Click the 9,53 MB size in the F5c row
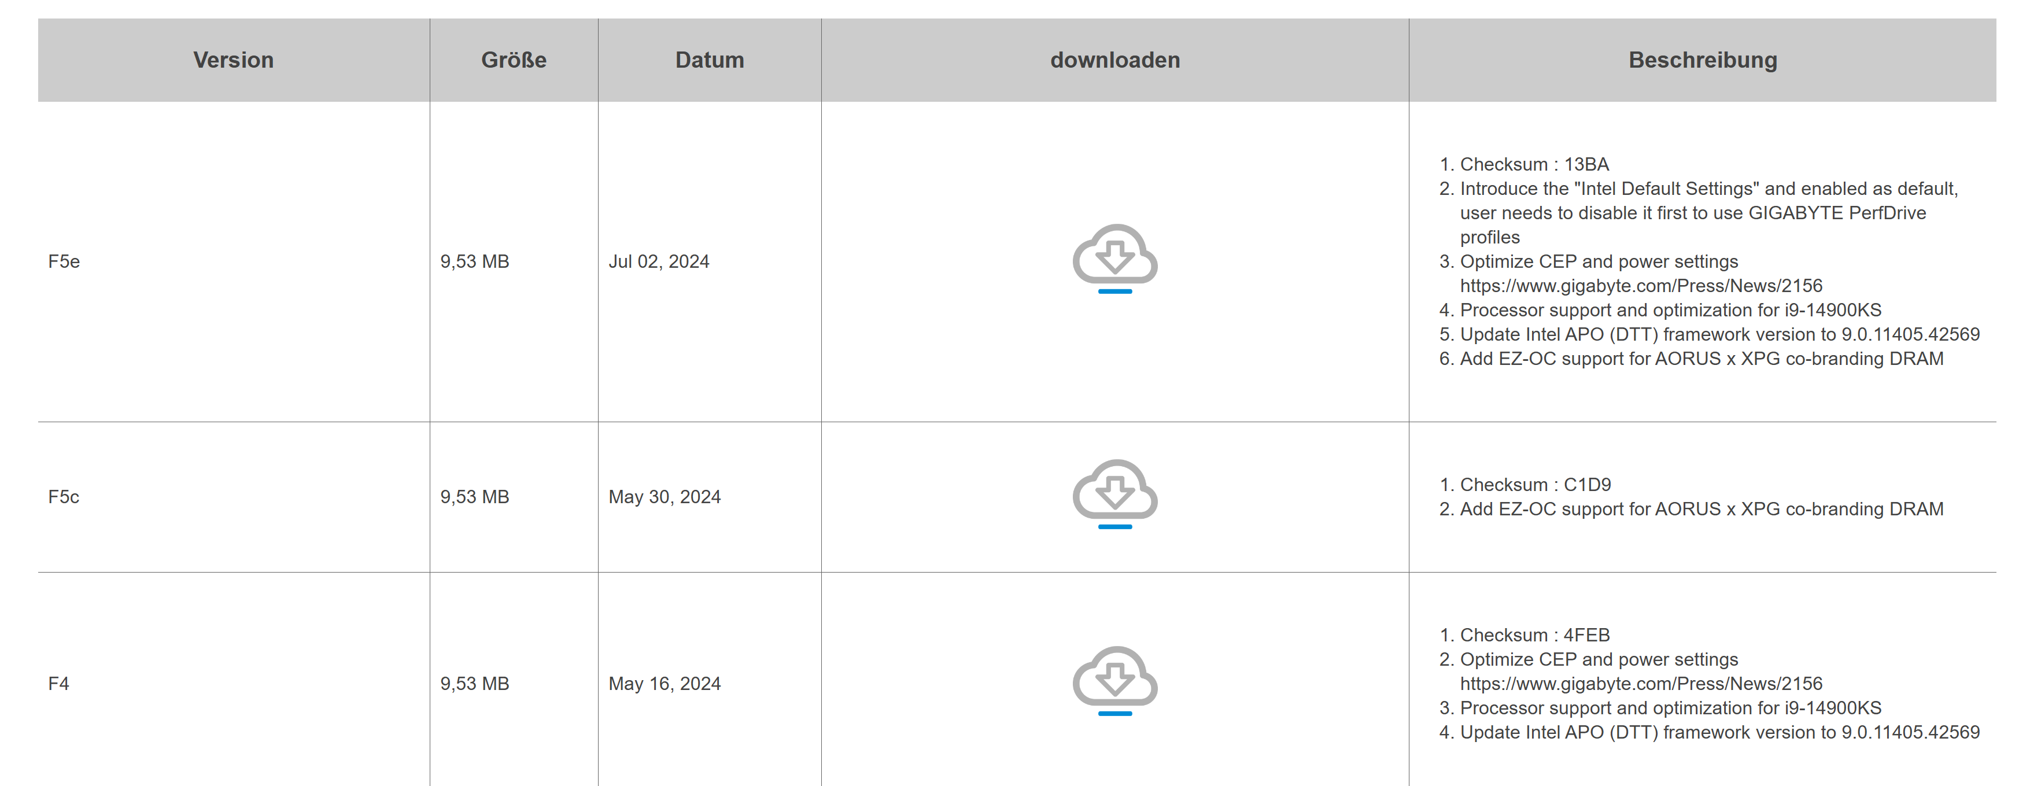 [x=474, y=497]
